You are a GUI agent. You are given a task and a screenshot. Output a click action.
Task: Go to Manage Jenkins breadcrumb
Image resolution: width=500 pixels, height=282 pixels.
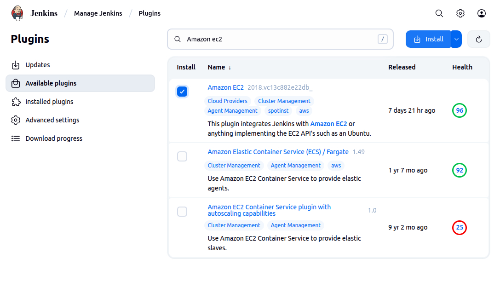point(98,13)
